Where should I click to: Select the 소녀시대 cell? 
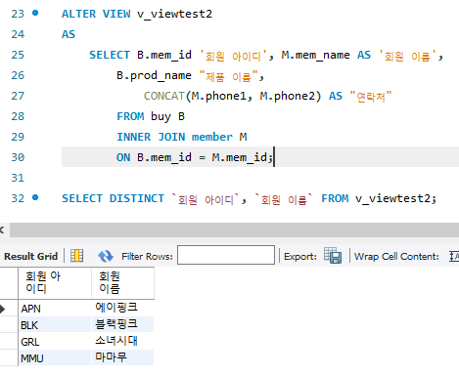click(122, 342)
